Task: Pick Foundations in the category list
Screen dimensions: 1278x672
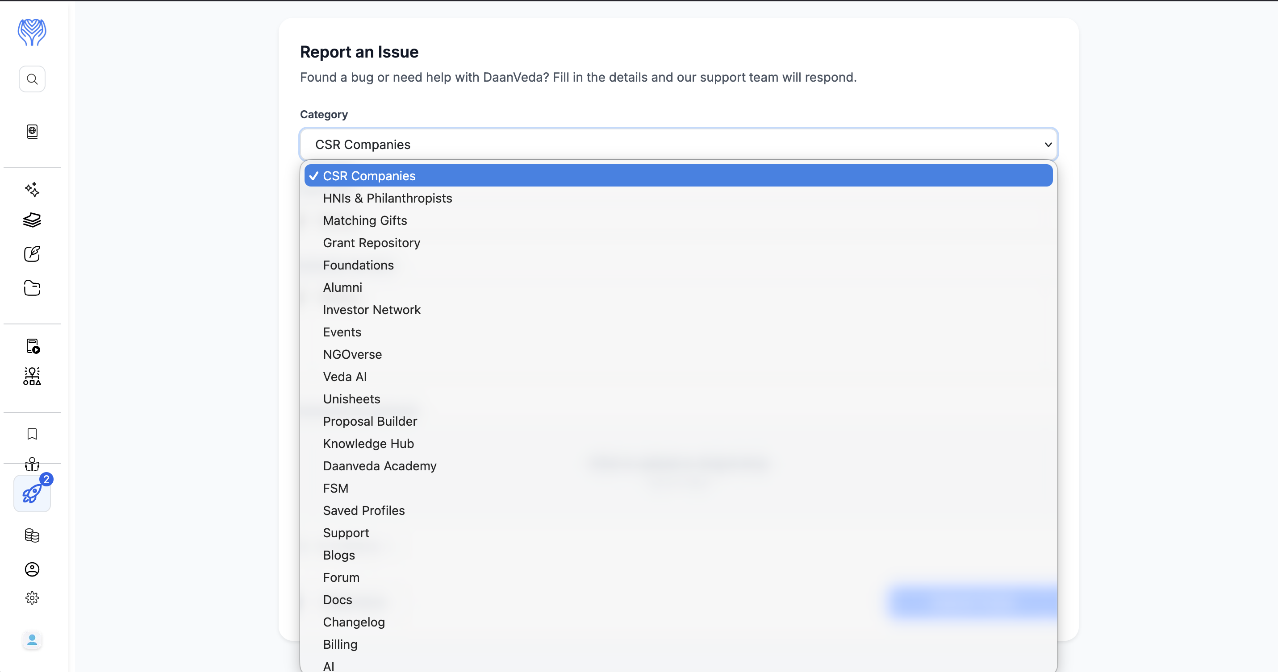Action: tap(678, 265)
